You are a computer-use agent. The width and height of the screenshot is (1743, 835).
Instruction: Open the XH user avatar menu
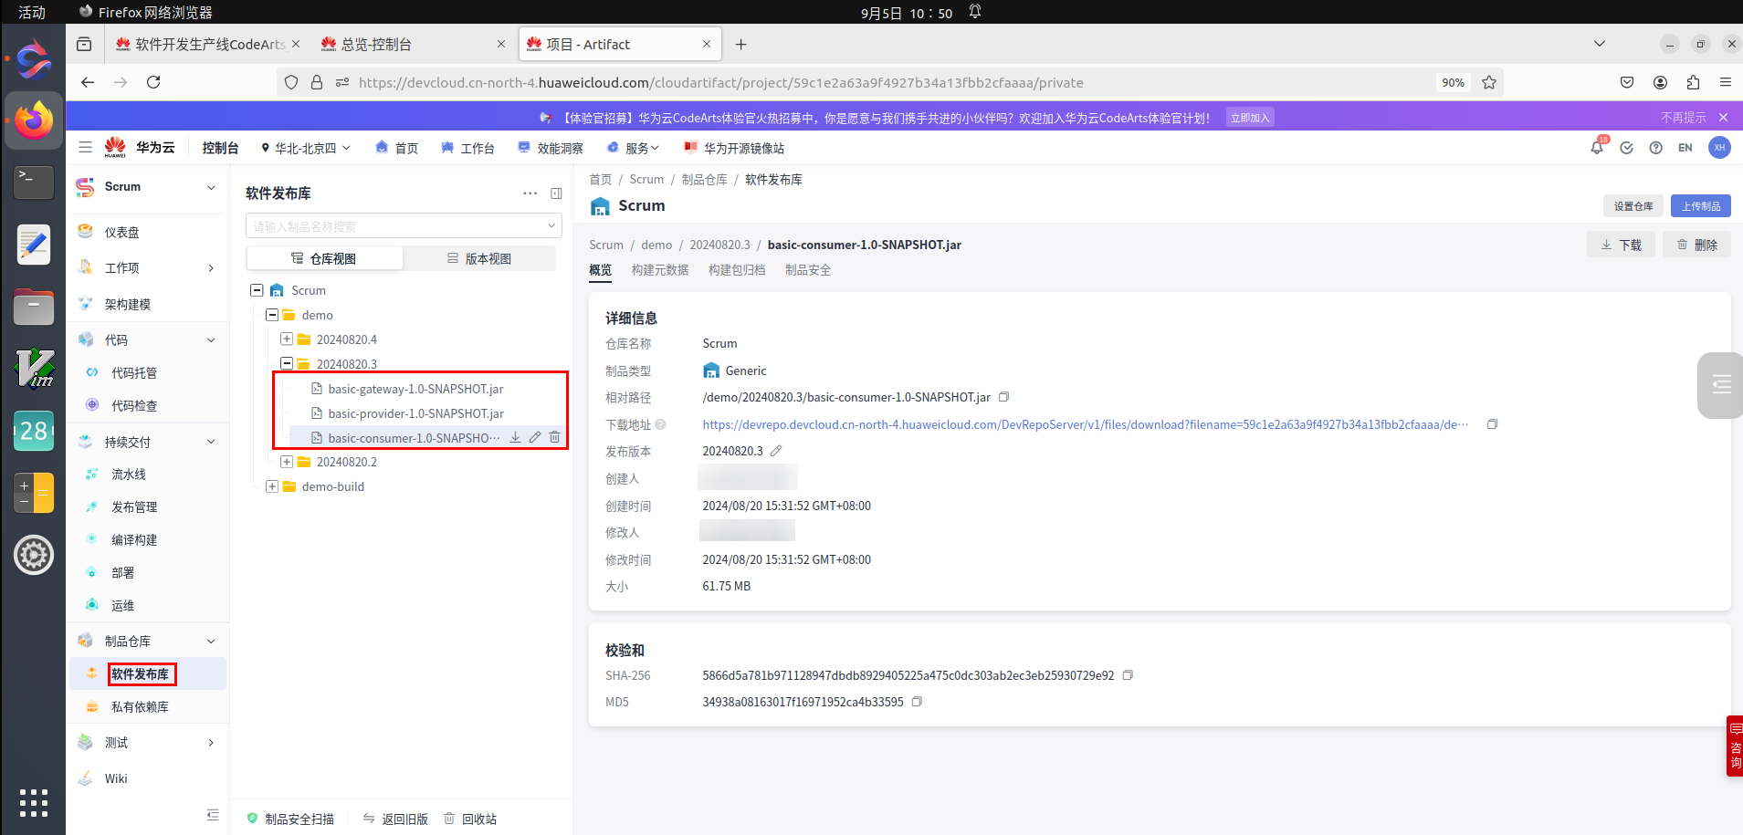[x=1719, y=148]
